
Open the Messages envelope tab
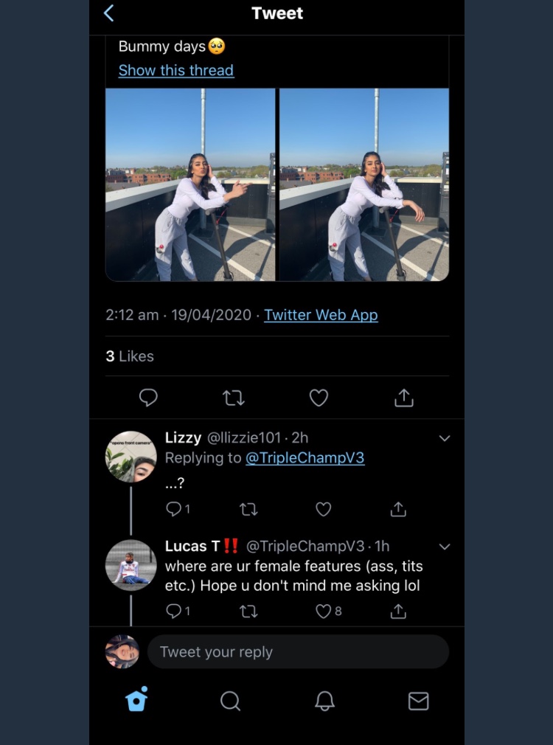pyautogui.click(x=418, y=700)
